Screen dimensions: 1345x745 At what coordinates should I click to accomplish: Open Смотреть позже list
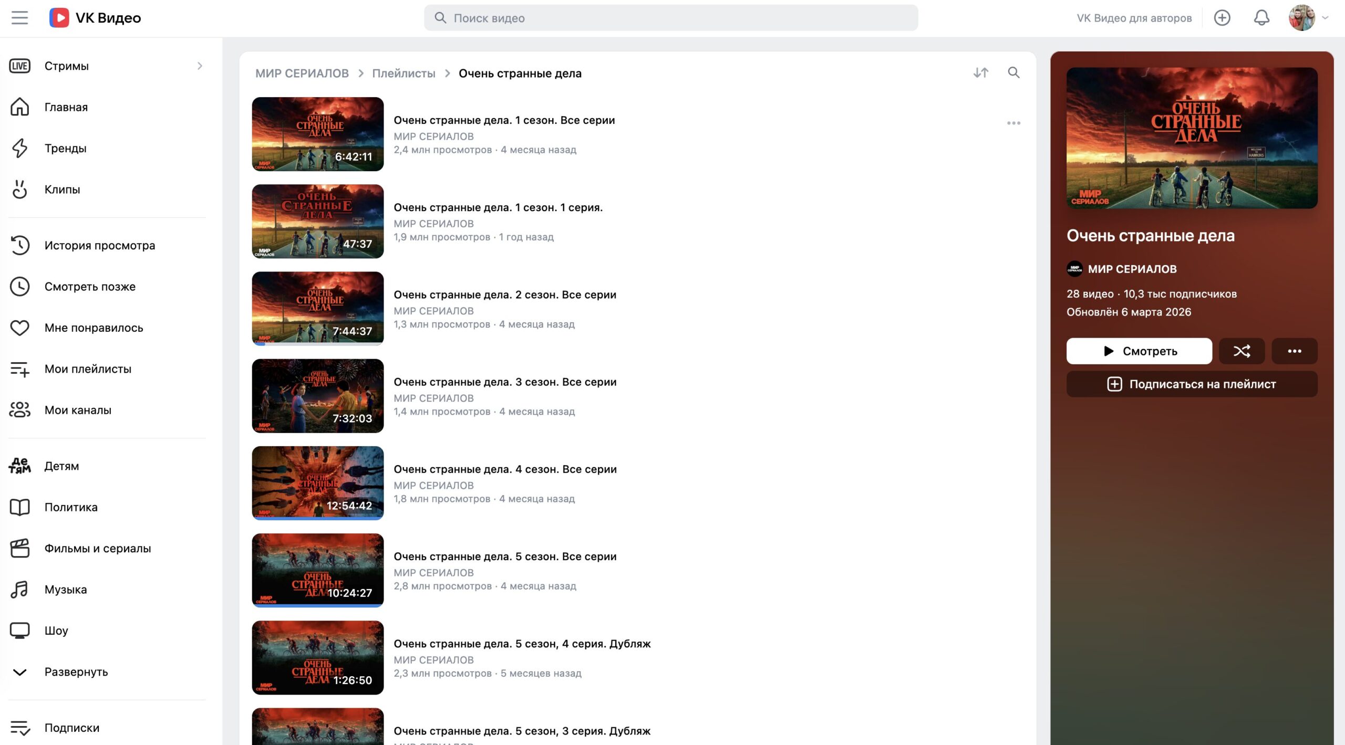(107, 286)
